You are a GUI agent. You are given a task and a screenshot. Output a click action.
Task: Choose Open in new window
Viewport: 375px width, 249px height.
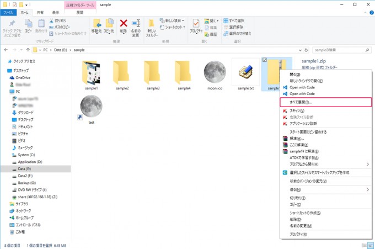326,81
